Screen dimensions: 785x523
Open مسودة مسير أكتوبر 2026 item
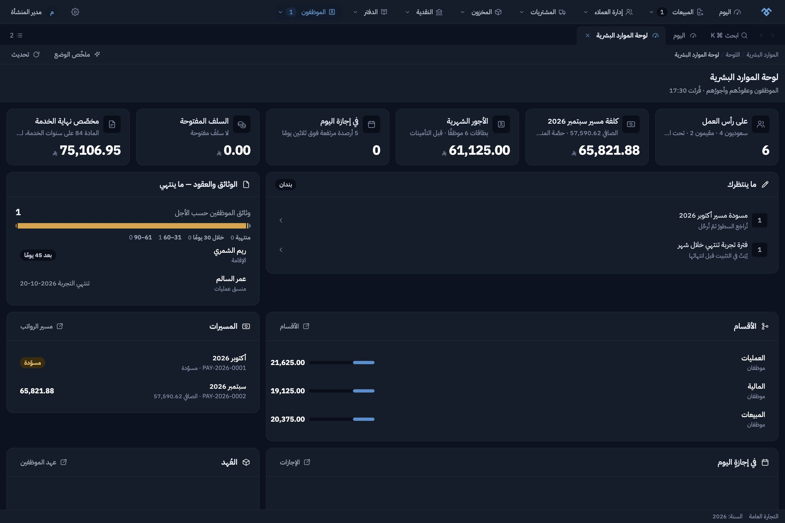point(522,220)
